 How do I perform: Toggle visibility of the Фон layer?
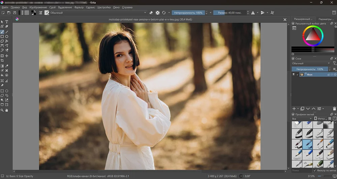(x=294, y=74)
